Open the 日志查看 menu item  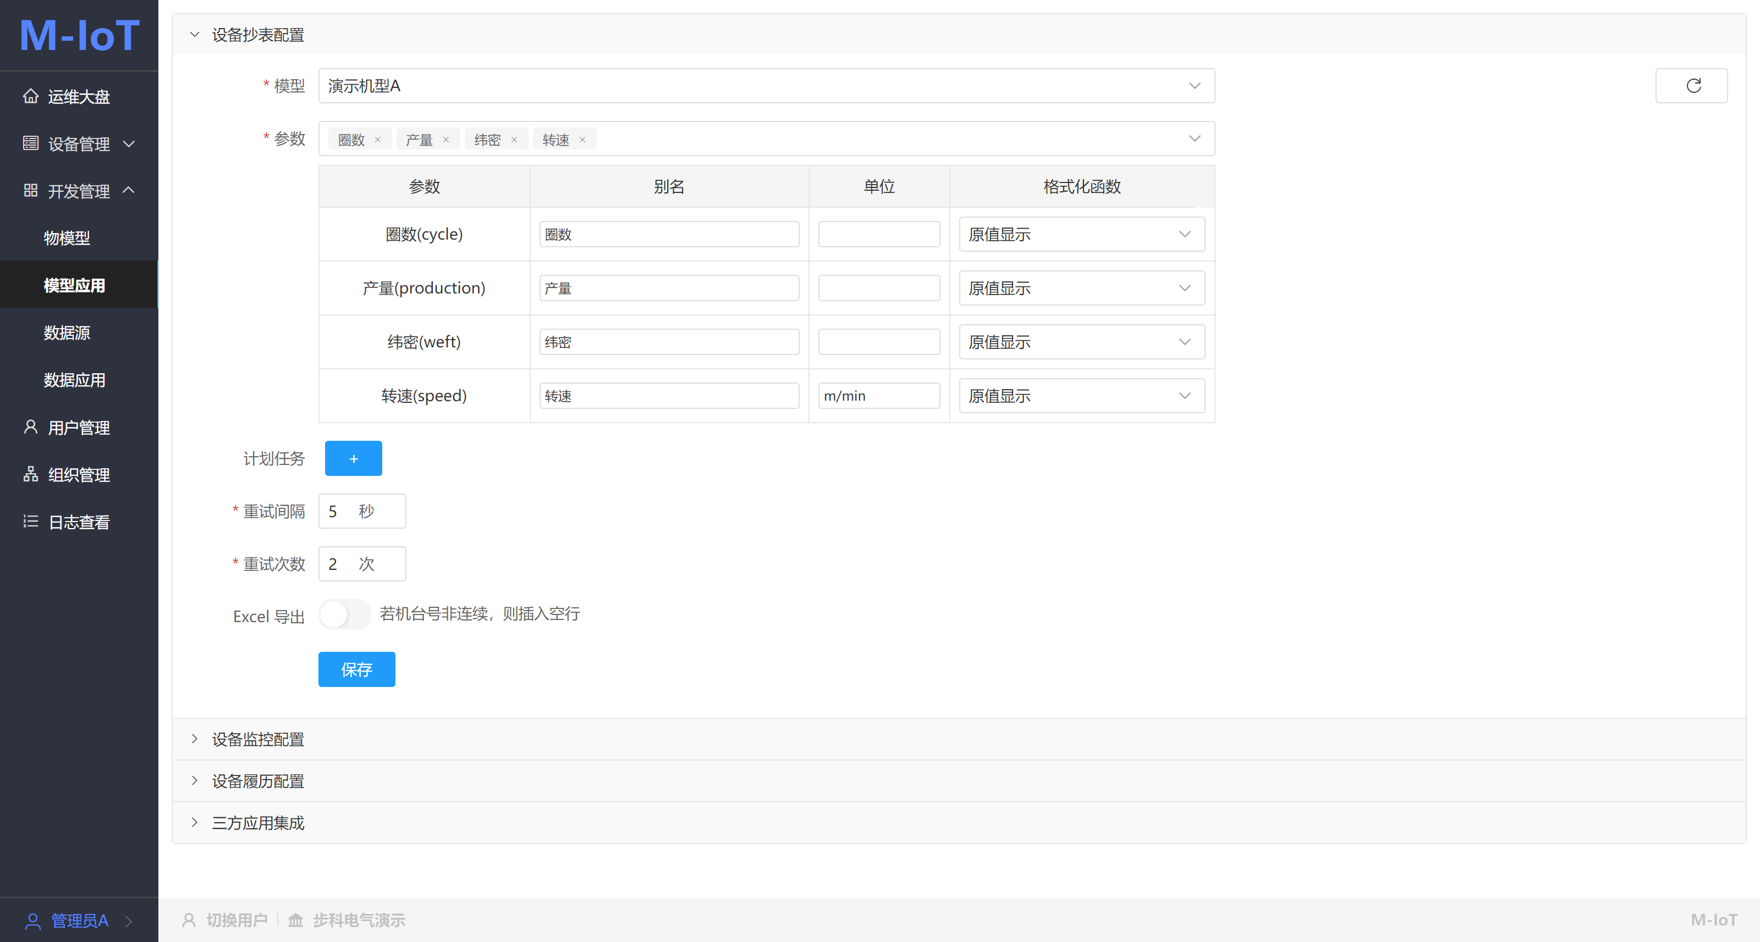(79, 522)
